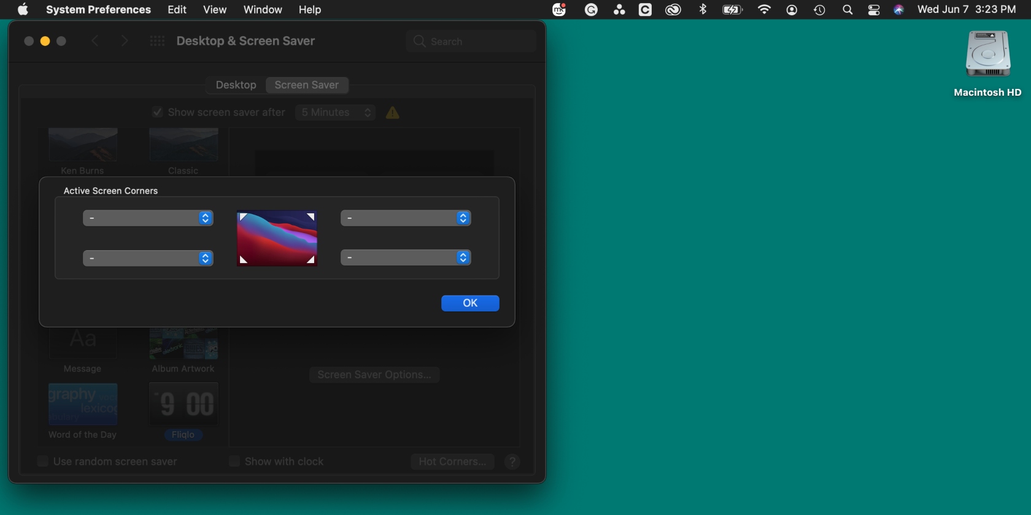Click OK to confirm hot corners

pos(470,303)
